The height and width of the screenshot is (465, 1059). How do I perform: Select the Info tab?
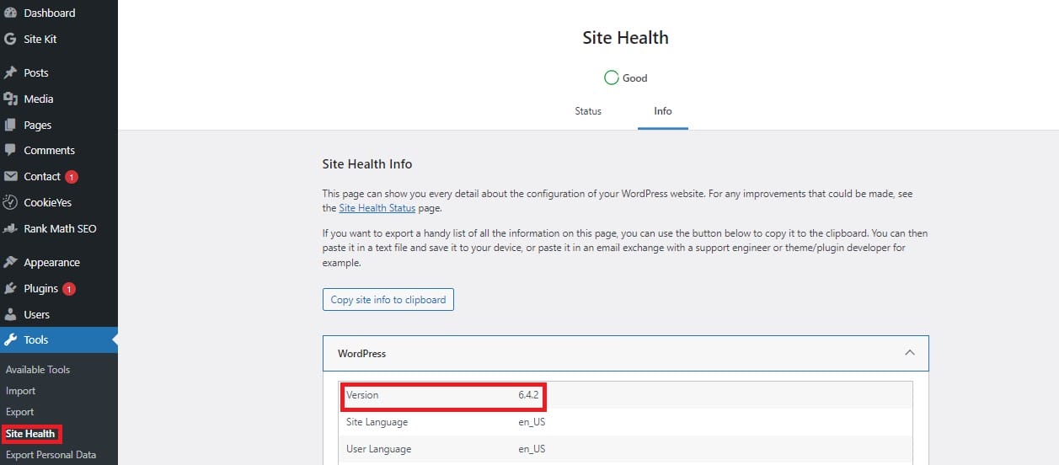pos(663,111)
